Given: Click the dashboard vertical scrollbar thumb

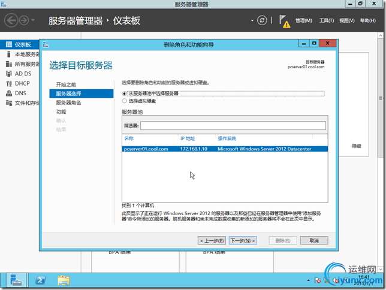Looking at the screenshot, I should coord(381,98).
